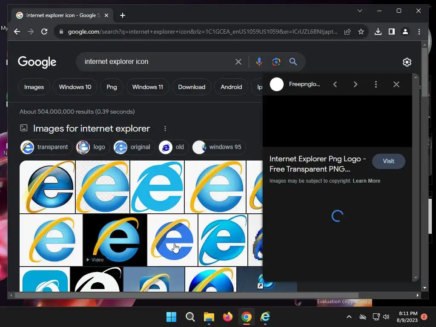Open IE logo on checkered background thumbnail
Image resolution: width=436 pixels, height=327 pixels.
103,187
